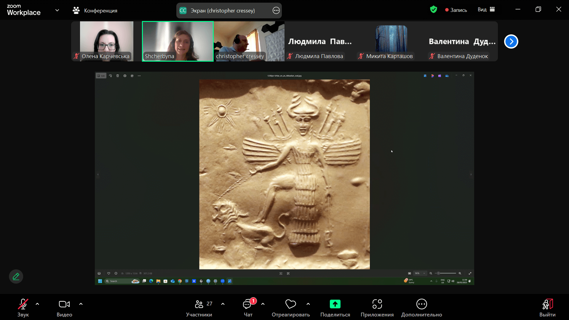Expand audio options arrow next to Звук
Screen dimensions: 569x320
tap(37, 304)
